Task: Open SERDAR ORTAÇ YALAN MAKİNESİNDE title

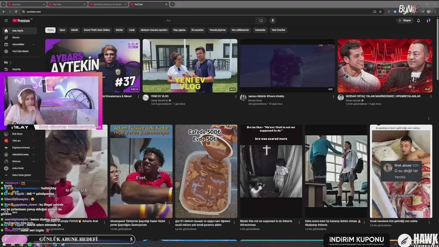Action: point(383,96)
